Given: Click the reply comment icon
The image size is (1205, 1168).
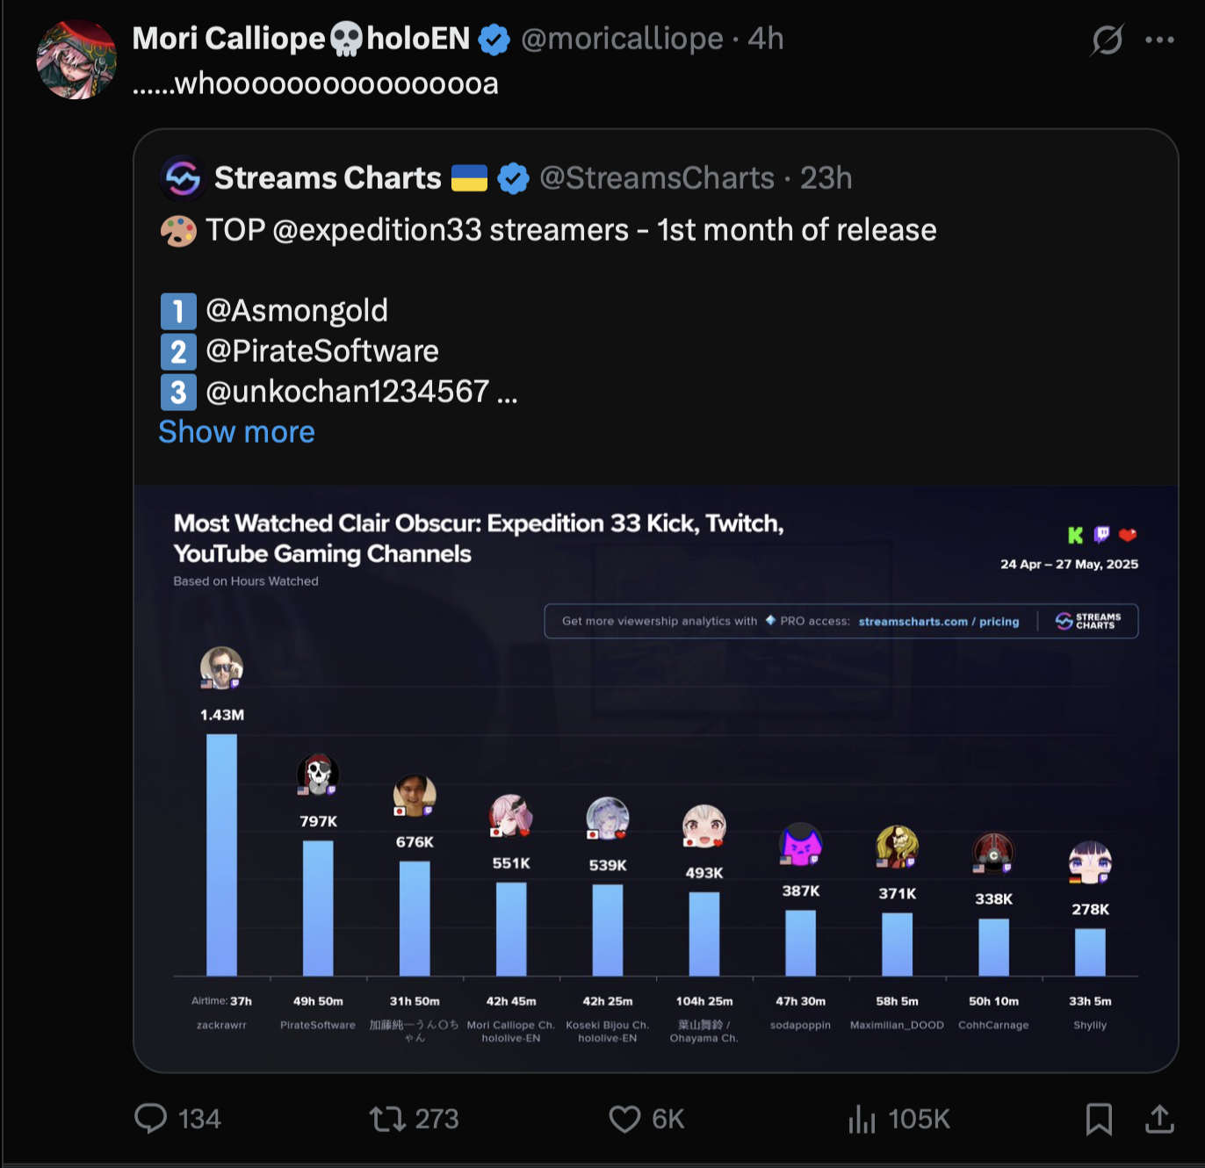Looking at the screenshot, I should (150, 1119).
